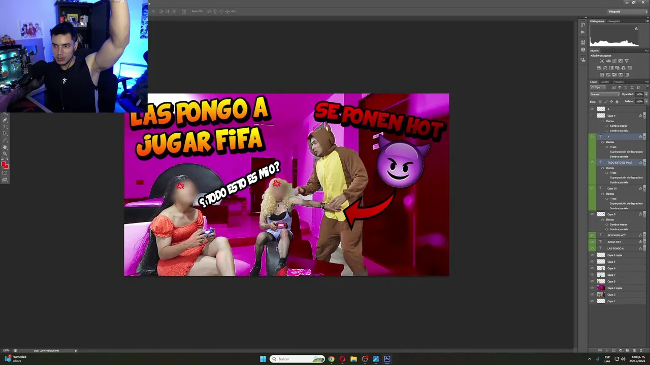Open the Normal blend mode dropdown
The image size is (650, 365).
[605, 94]
